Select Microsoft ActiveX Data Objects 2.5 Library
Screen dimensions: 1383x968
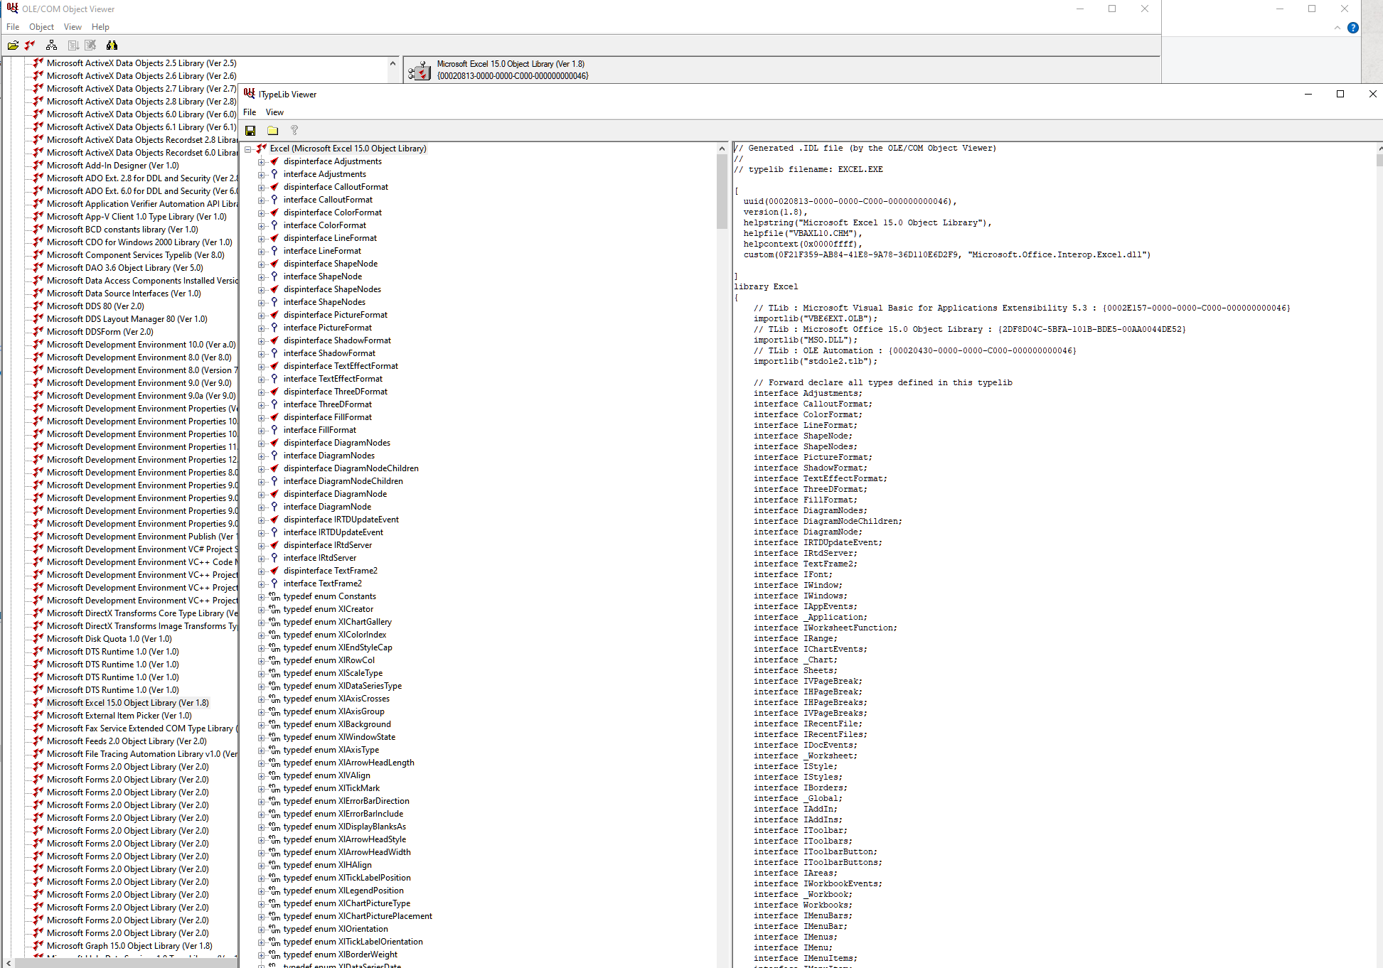click(x=141, y=63)
